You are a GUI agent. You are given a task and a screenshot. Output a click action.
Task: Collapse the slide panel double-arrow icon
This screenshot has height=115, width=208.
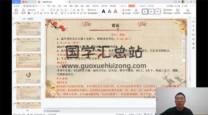coord(13,19)
